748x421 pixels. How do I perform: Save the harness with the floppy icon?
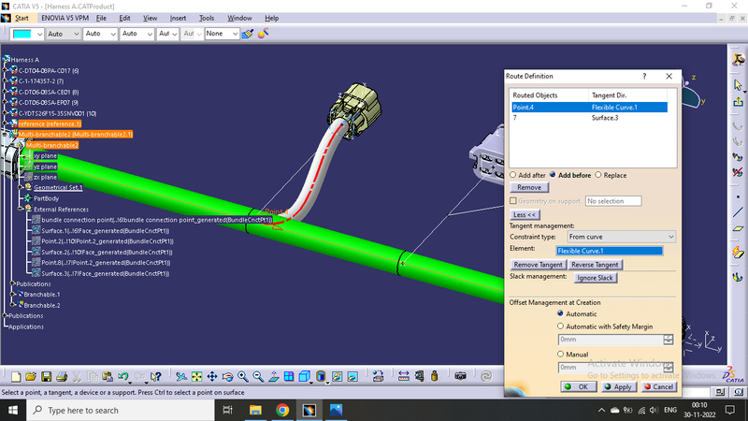point(46,377)
